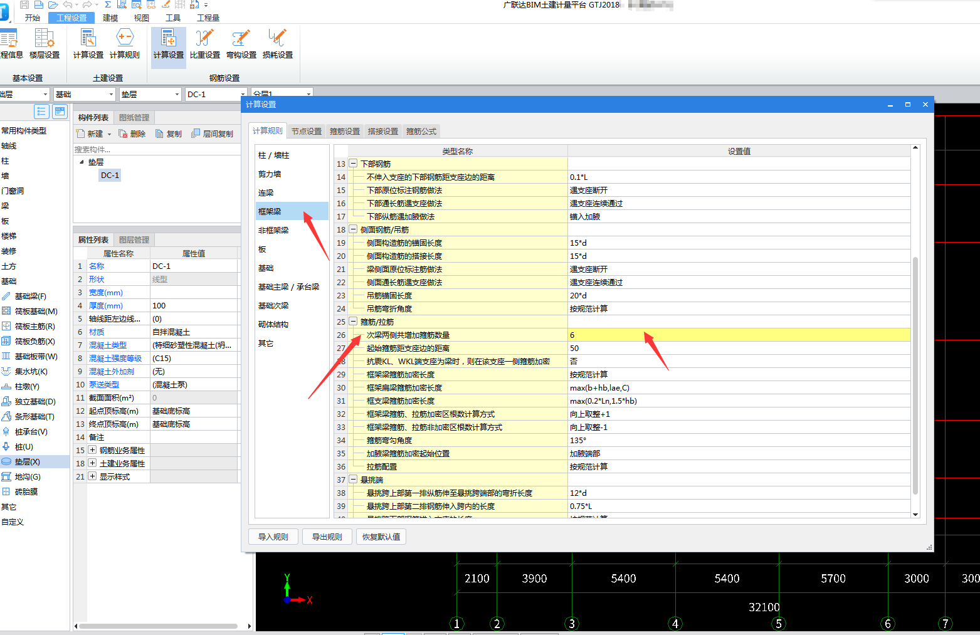This screenshot has width=980, height=635.
Task: Open 弯钩设置 icon
Action: [x=241, y=44]
